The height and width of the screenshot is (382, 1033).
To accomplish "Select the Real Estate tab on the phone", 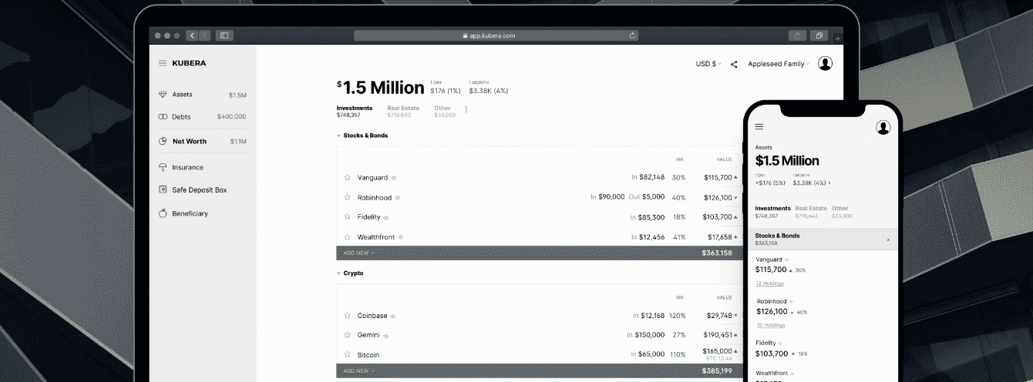I will (811, 212).
